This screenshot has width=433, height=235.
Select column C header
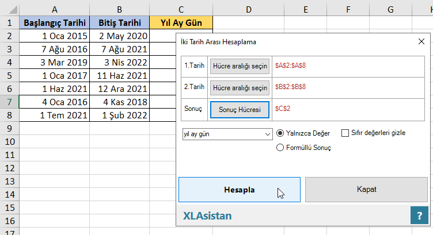tap(181, 10)
